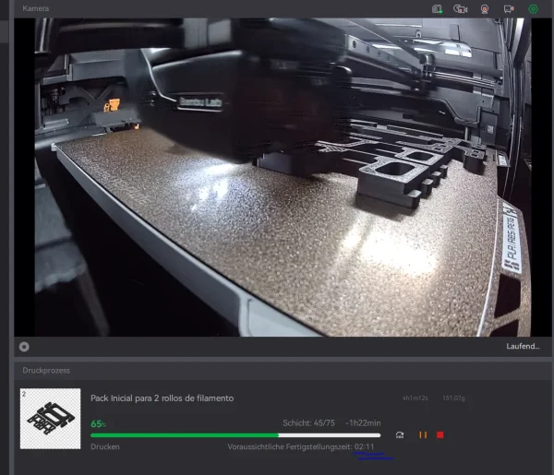Click the 'Druckprozess' panel header
This screenshot has width=554, height=475.
coord(46,370)
